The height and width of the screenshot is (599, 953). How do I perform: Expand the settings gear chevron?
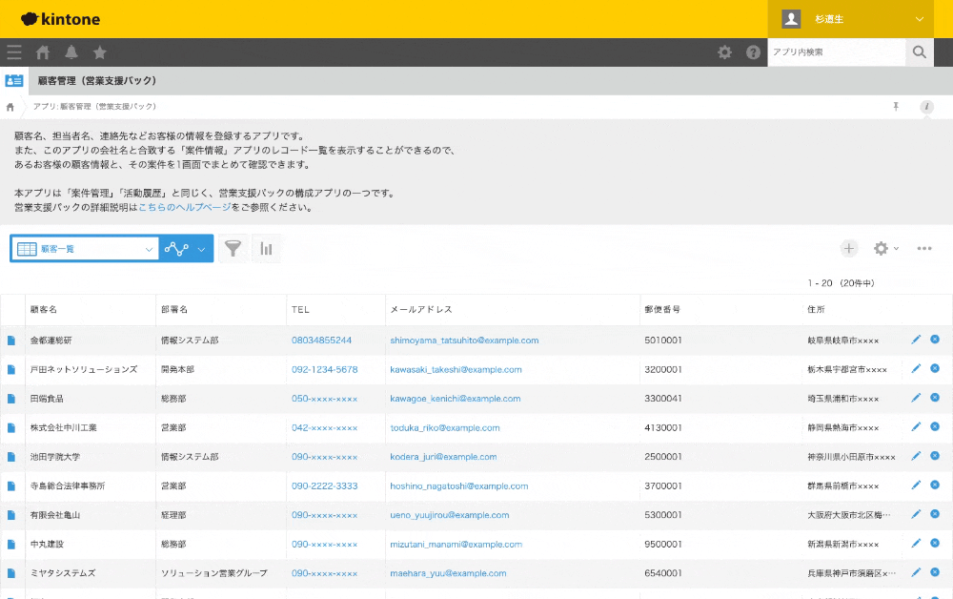894,248
